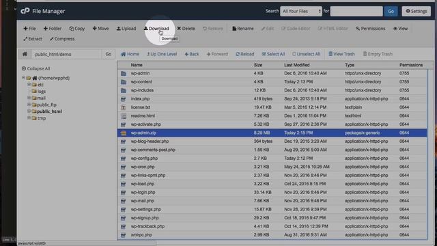
Task: Select the wp-trackback.php file name
Action: [147, 226]
